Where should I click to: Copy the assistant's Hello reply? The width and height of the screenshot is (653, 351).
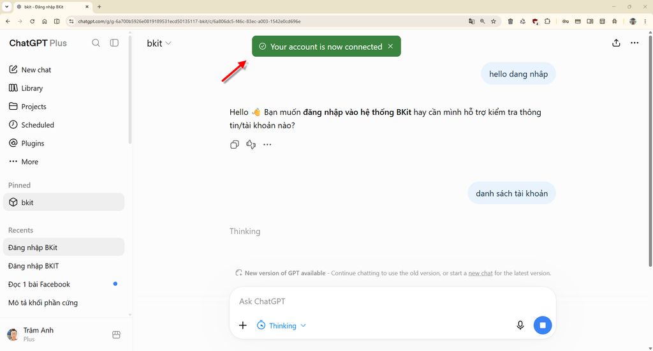tap(235, 144)
